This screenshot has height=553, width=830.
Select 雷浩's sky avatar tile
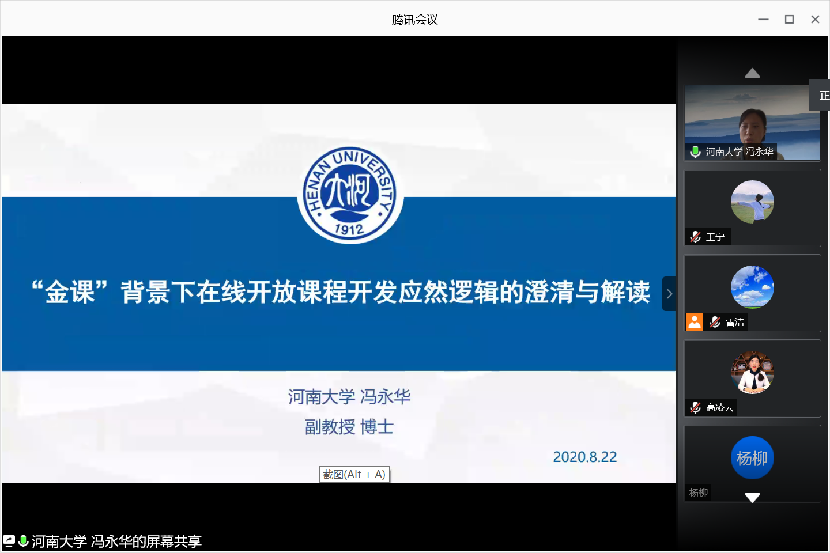pos(752,287)
